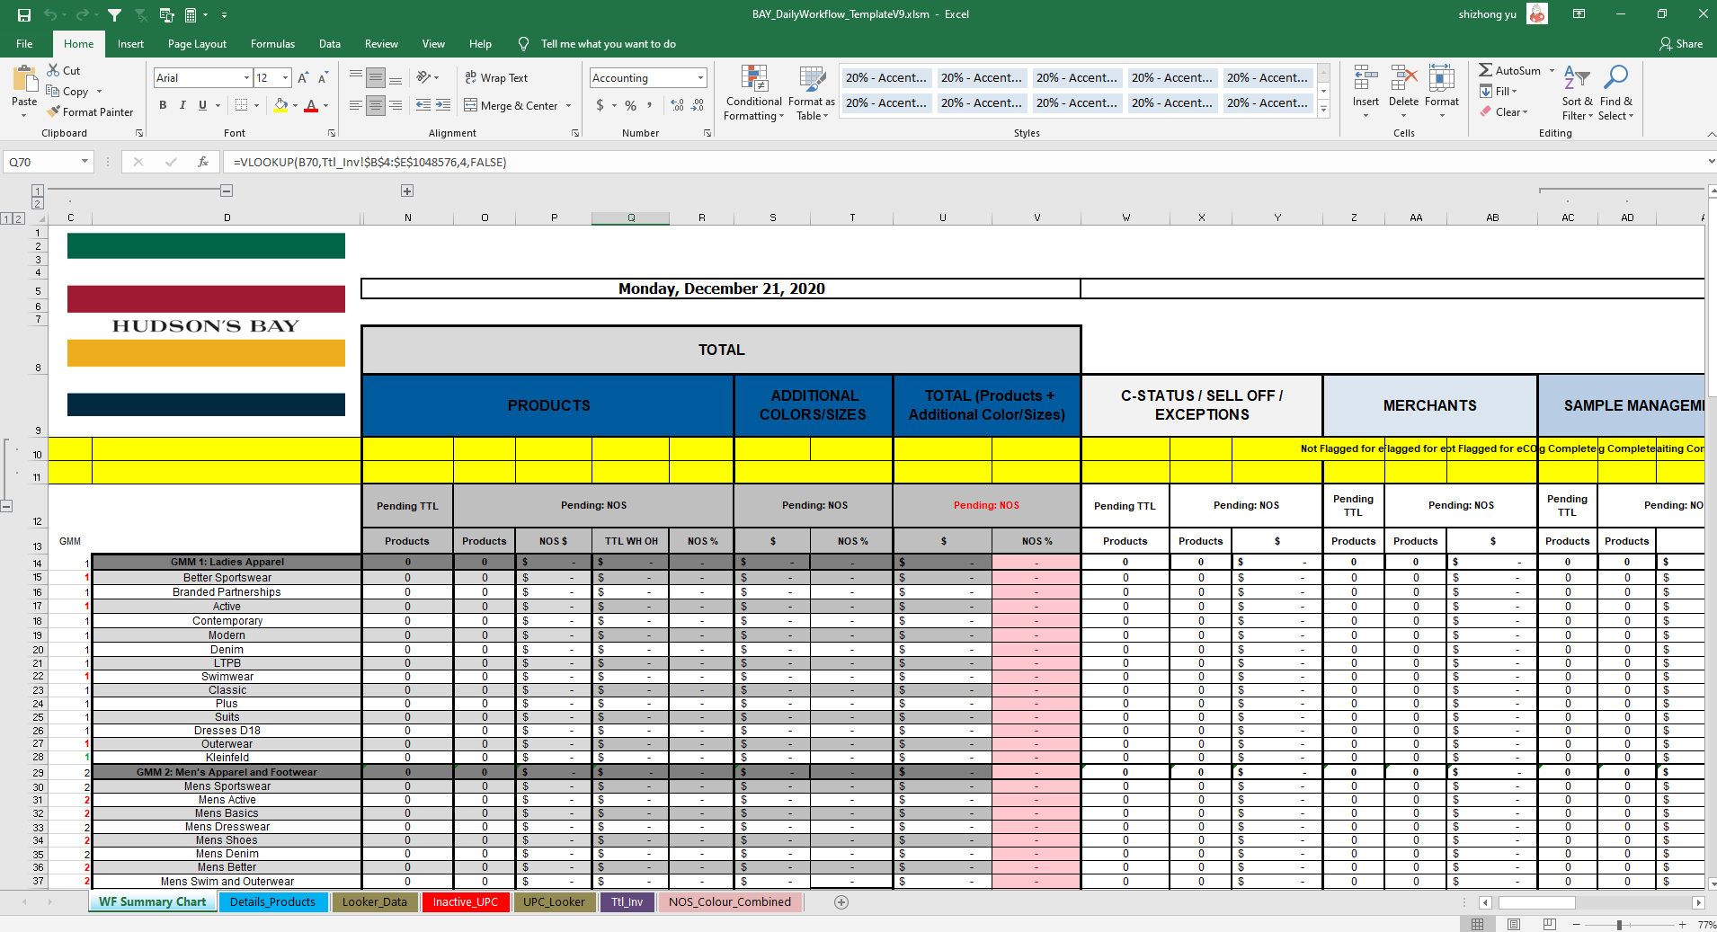The height and width of the screenshot is (932, 1717).
Task: Open the Inactive_UPC sheet tab
Action: 466,901
